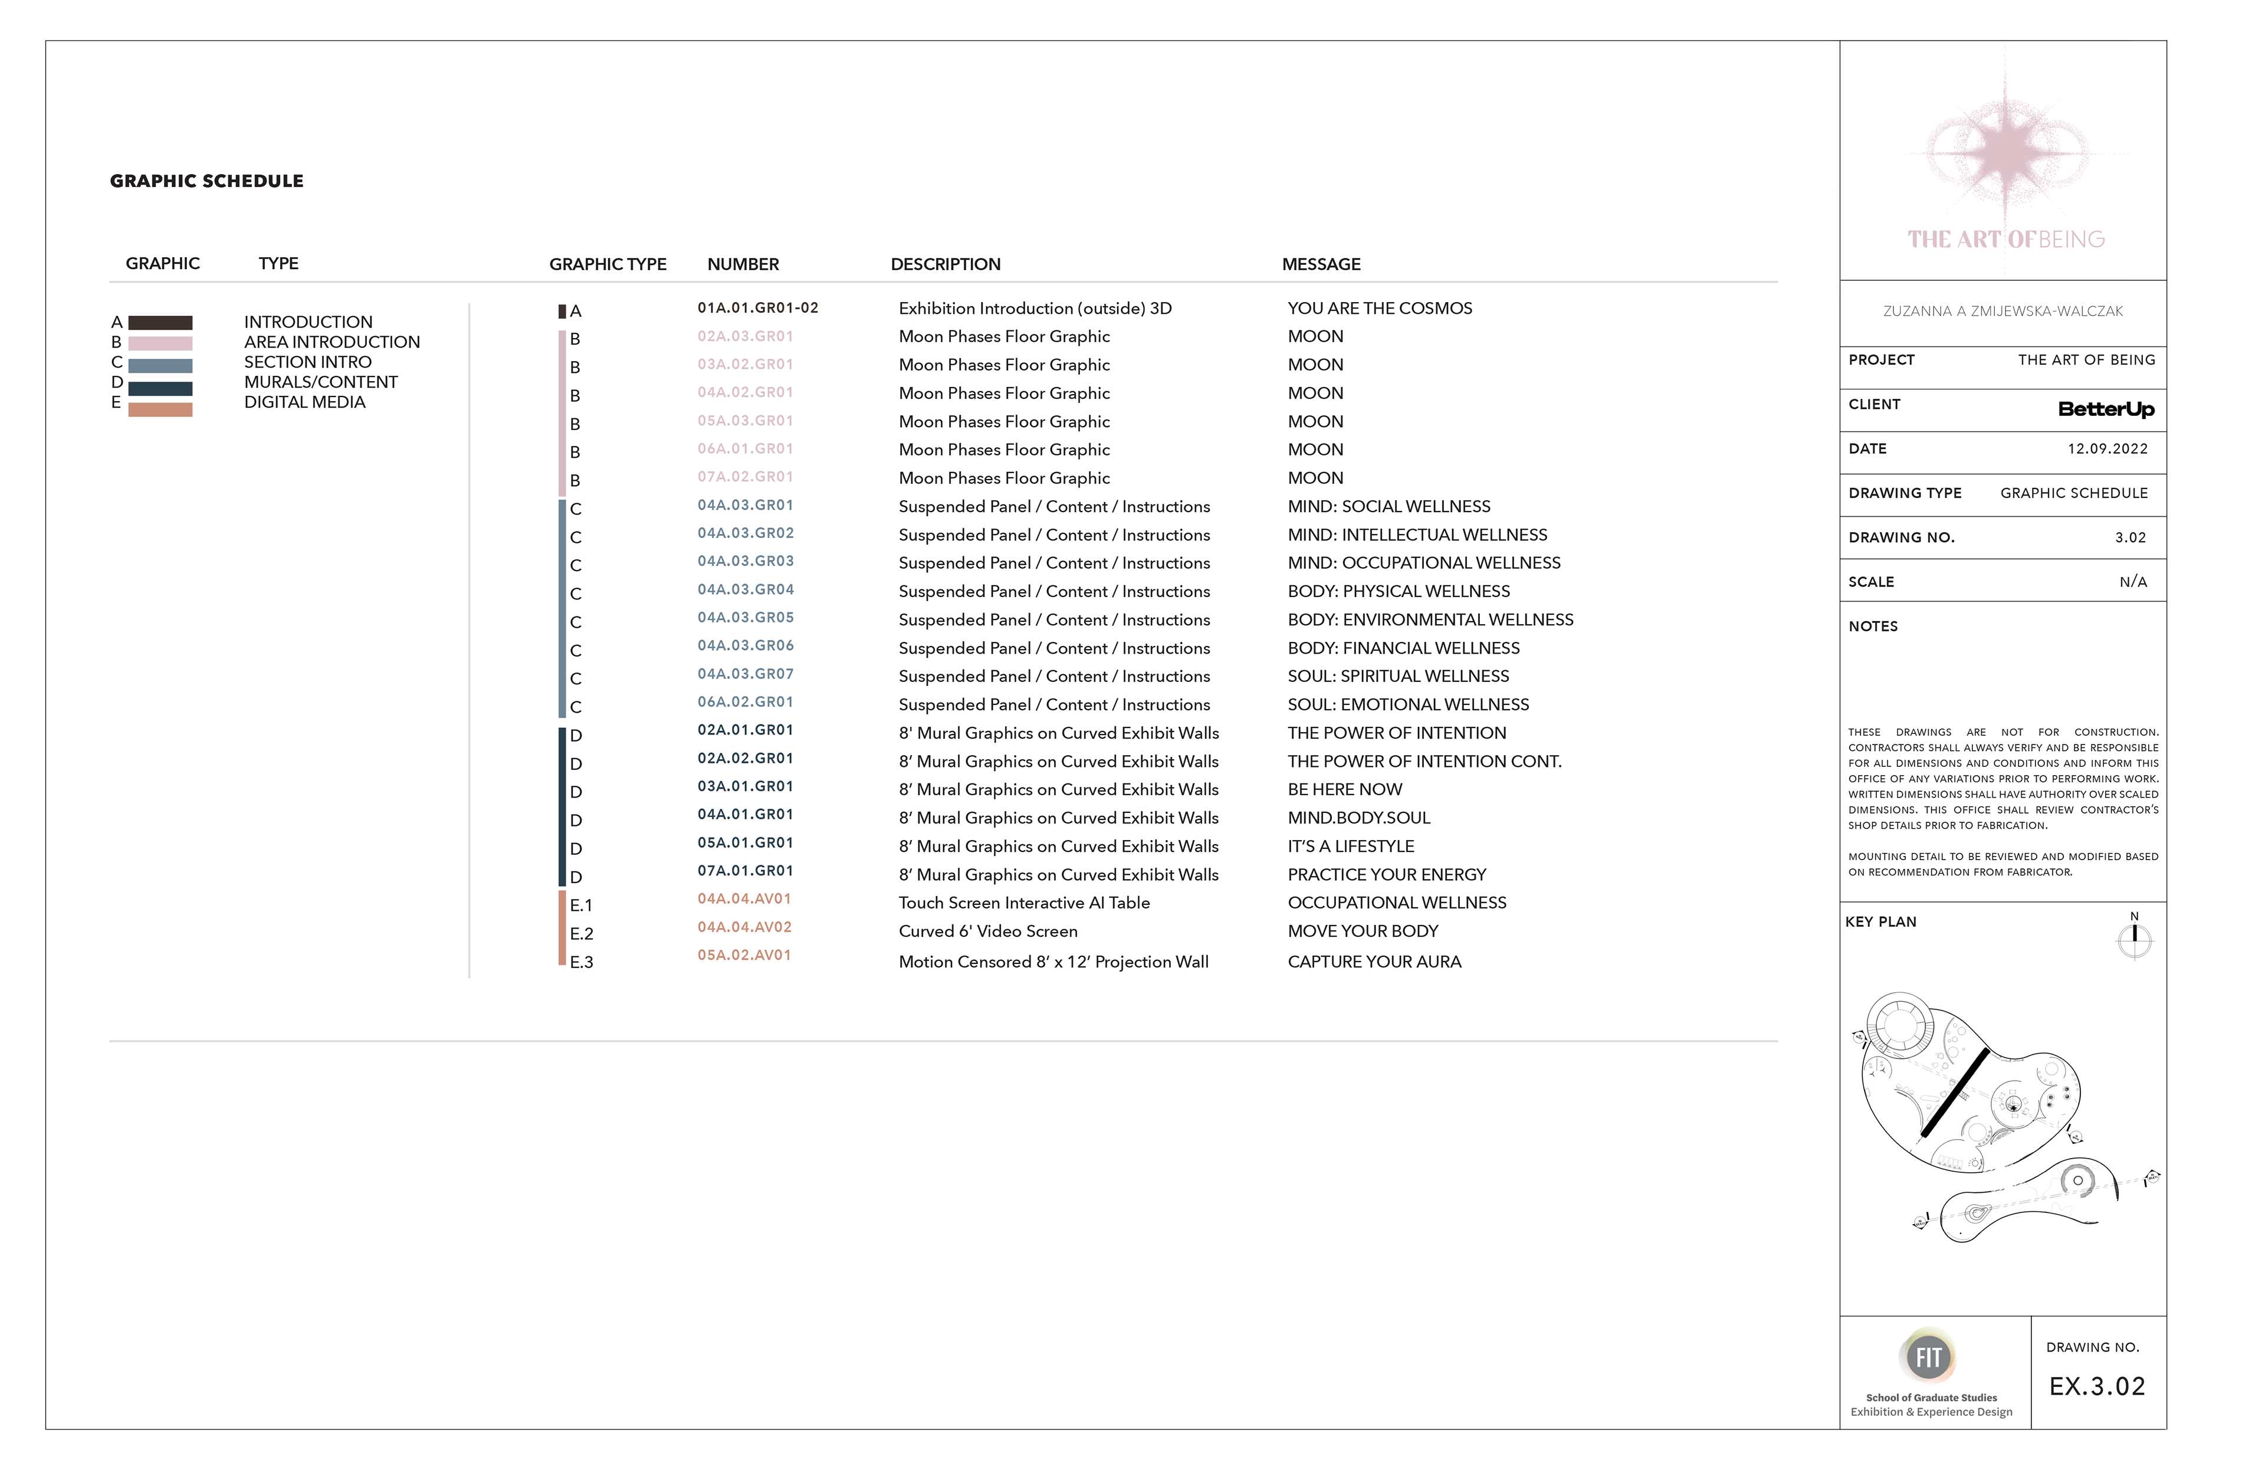
Task: Click MIND: SOCIAL WELLNESS message
Action: point(1388,506)
